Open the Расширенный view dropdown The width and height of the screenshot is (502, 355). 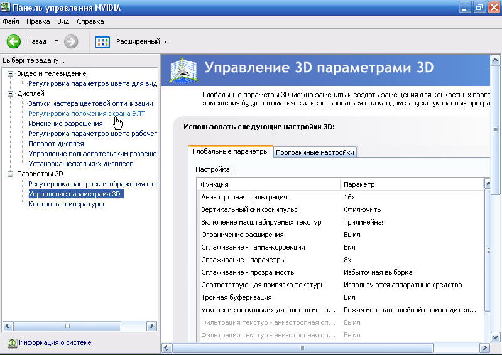[165, 41]
